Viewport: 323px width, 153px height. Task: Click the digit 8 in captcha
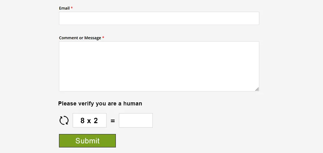pyautogui.click(x=83, y=120)
